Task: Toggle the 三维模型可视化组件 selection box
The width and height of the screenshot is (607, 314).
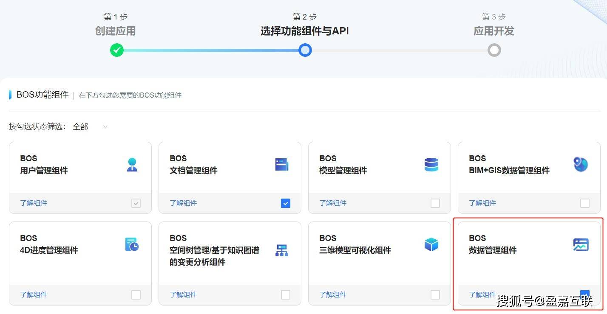Action: pyautogui.click(x=435, y=294)
